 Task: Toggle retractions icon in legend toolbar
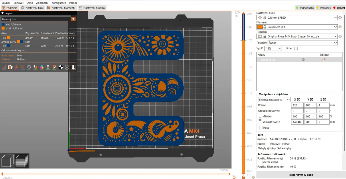(x=17, y=67)
